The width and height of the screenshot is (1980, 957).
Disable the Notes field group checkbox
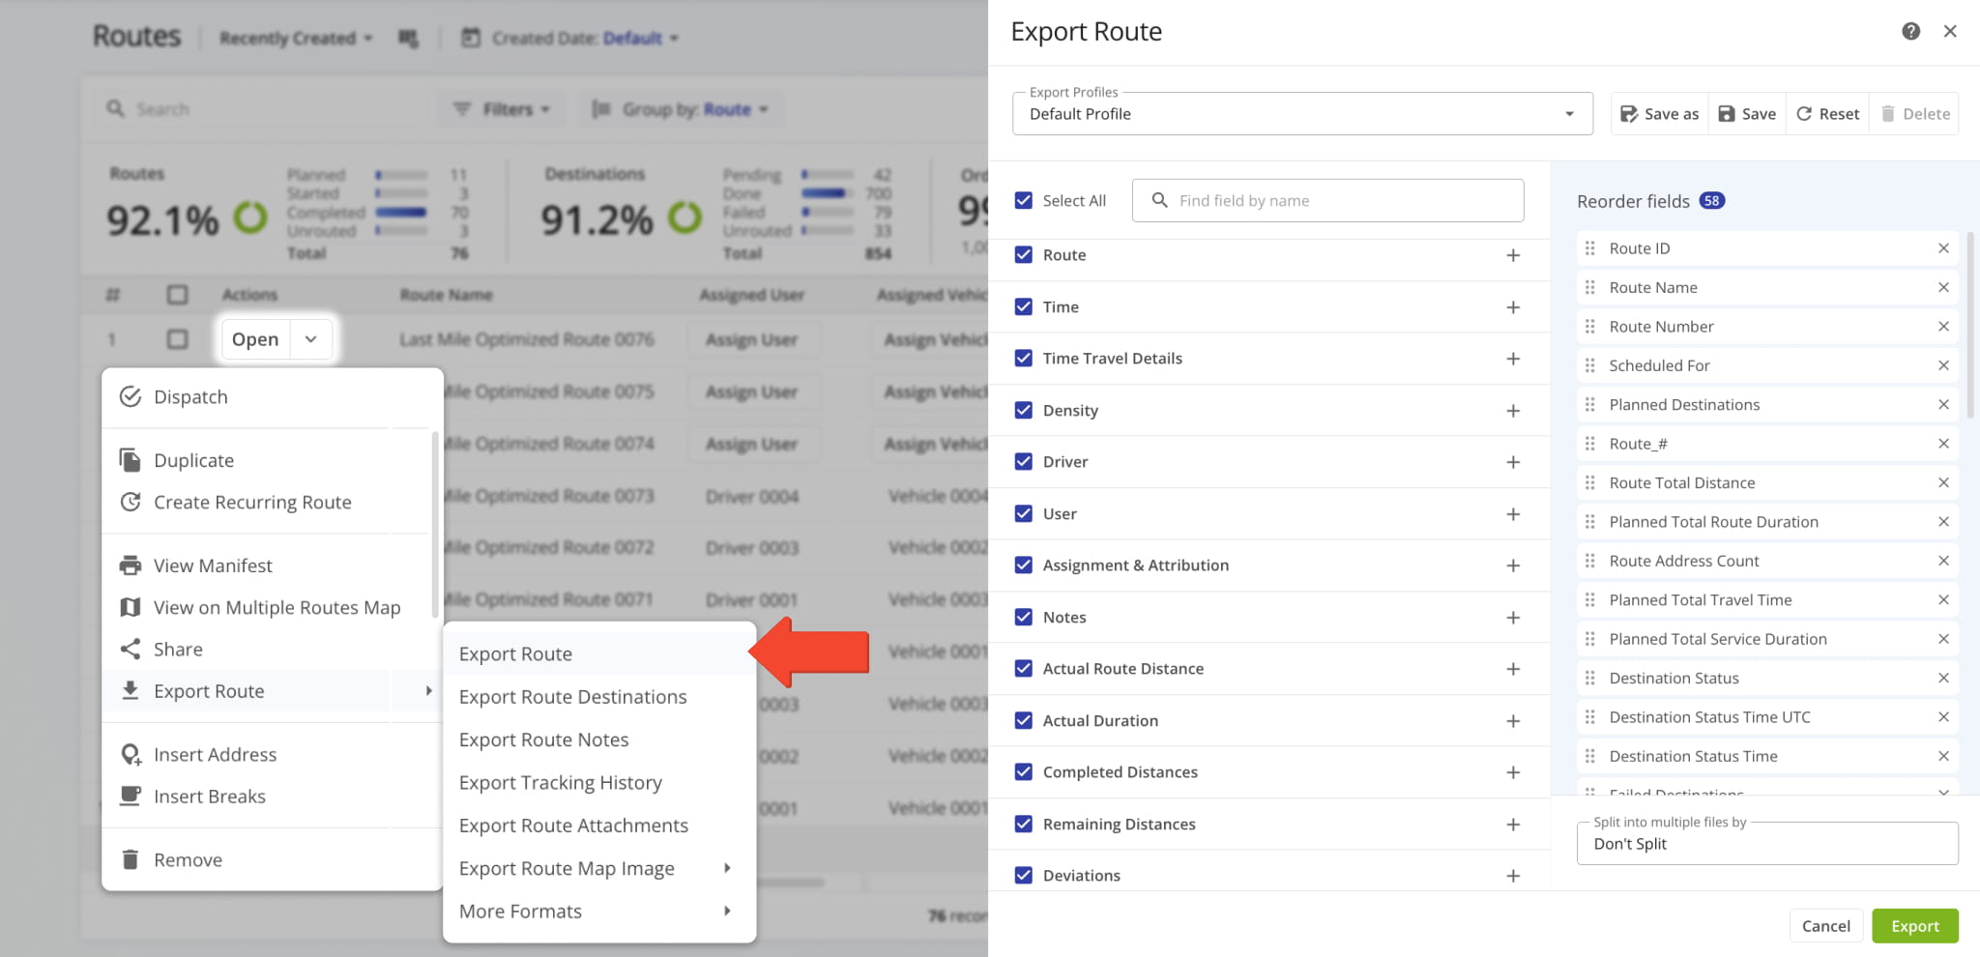(1024, 617)
